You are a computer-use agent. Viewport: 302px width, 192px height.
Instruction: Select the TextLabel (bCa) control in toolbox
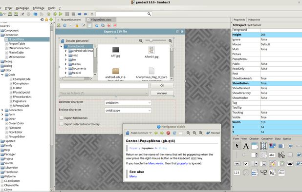pyautogui.click(x=281, y=155)
